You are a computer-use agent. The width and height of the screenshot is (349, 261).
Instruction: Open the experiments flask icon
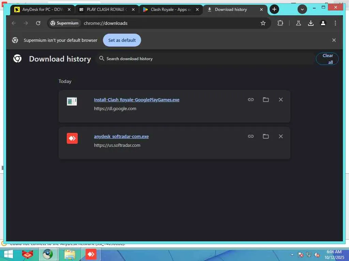point(299,23)
